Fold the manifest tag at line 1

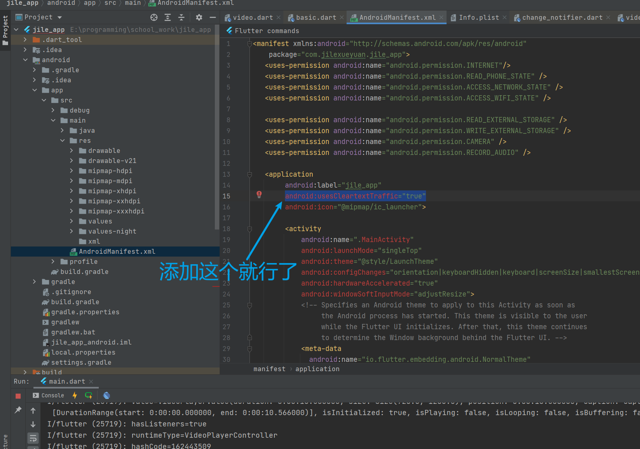(249, 44)
